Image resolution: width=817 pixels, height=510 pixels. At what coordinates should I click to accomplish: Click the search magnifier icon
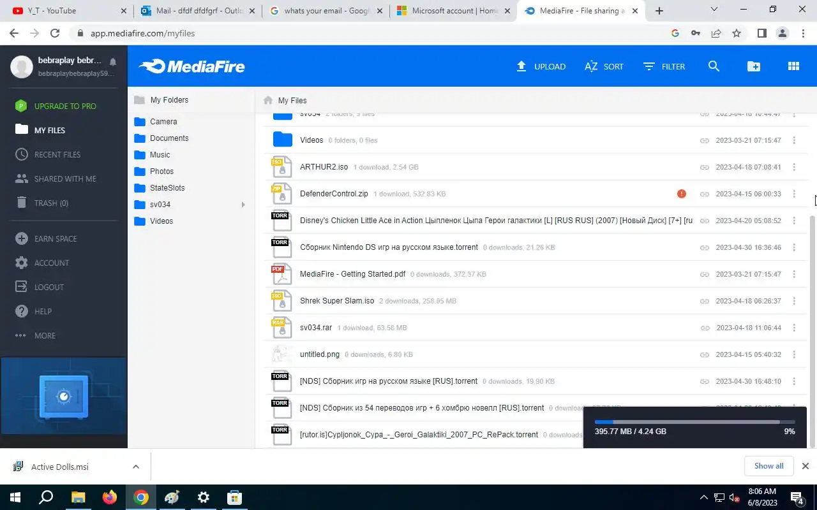tap(714, 66)
